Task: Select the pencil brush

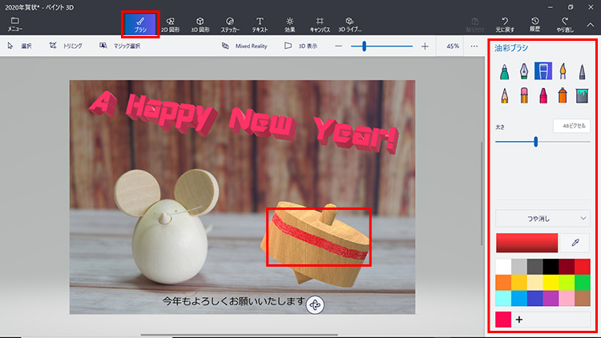Action: point(505,96)
